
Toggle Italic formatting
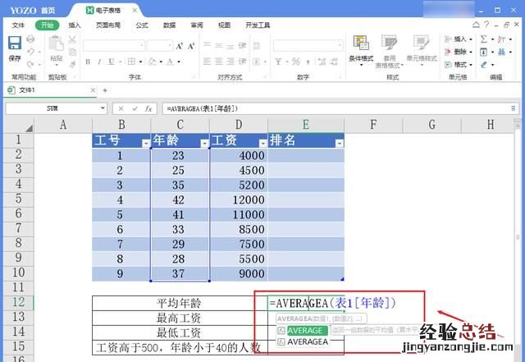[98, 62]
